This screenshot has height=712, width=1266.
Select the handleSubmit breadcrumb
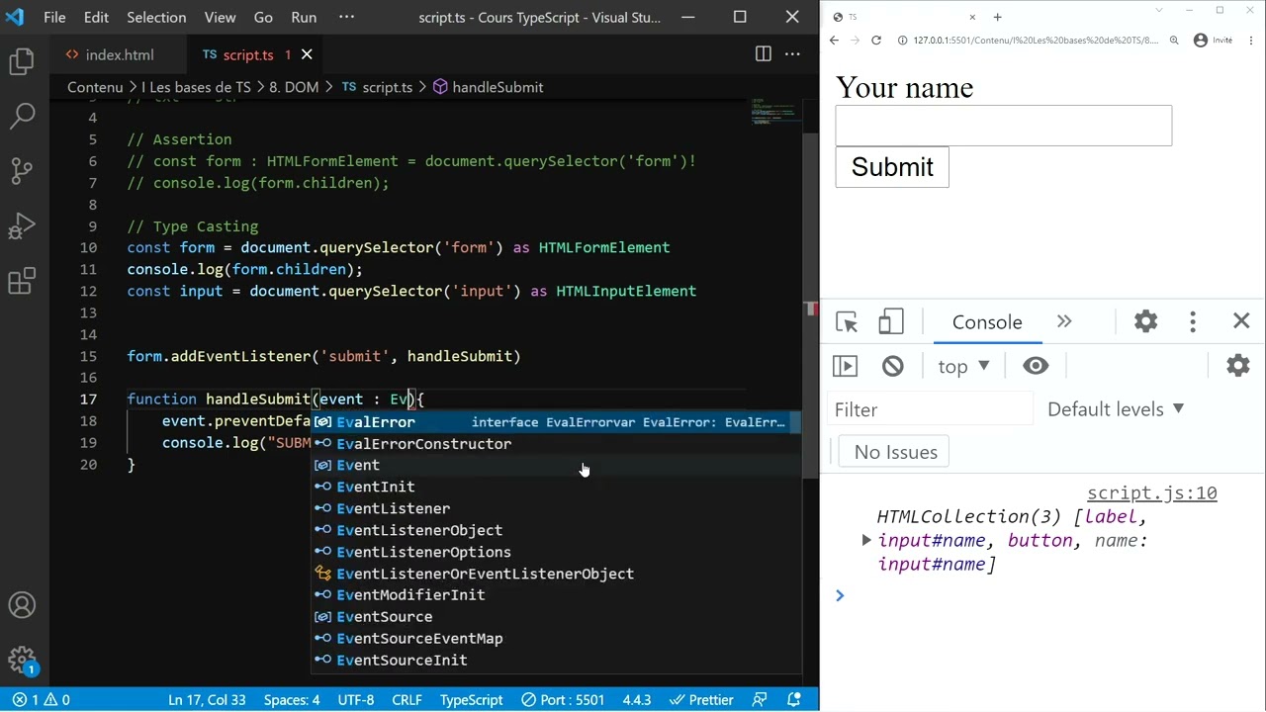pos(488,87)
